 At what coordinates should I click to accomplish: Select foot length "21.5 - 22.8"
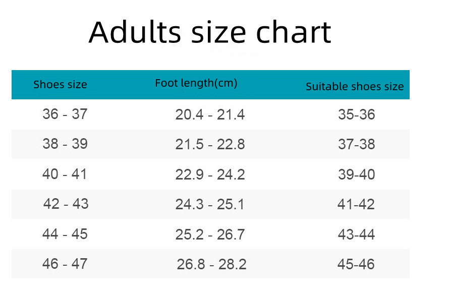[210, 145]
